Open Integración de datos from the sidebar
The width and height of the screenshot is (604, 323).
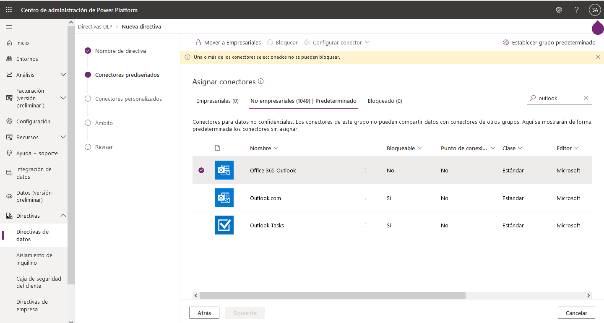(x=34, y=173)
